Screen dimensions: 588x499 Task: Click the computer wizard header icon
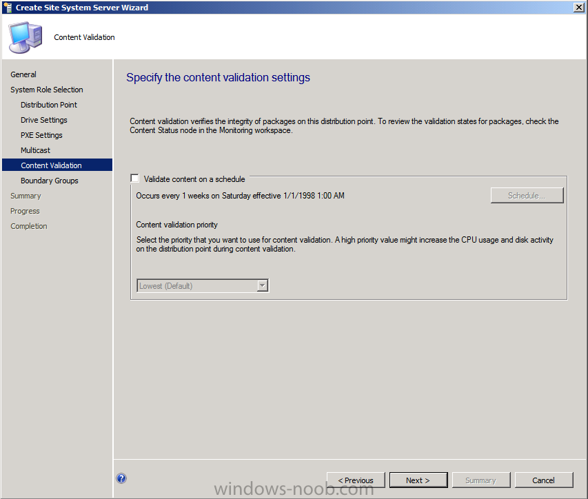pyautogui.click(x=25, y=37)
